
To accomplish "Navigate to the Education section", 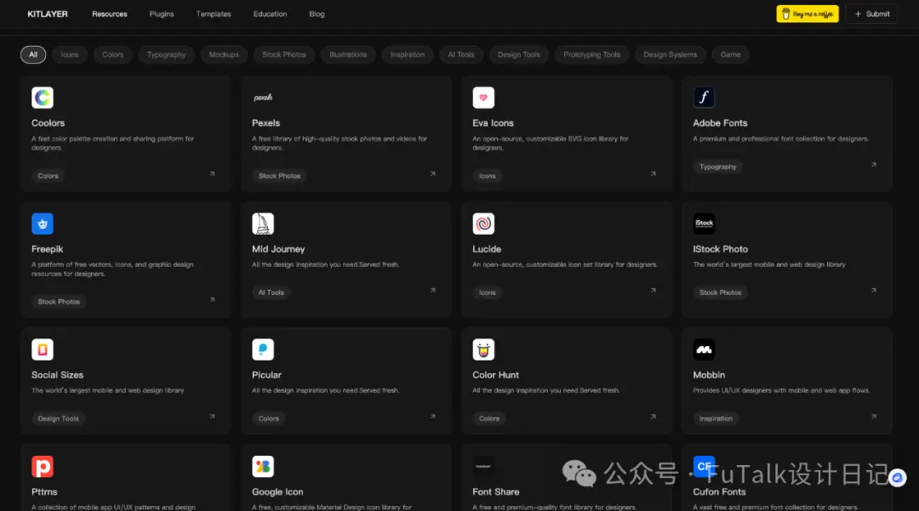I will click(271, 14).
